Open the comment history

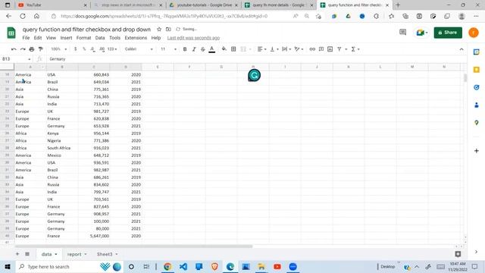click(x=402, y=32)
